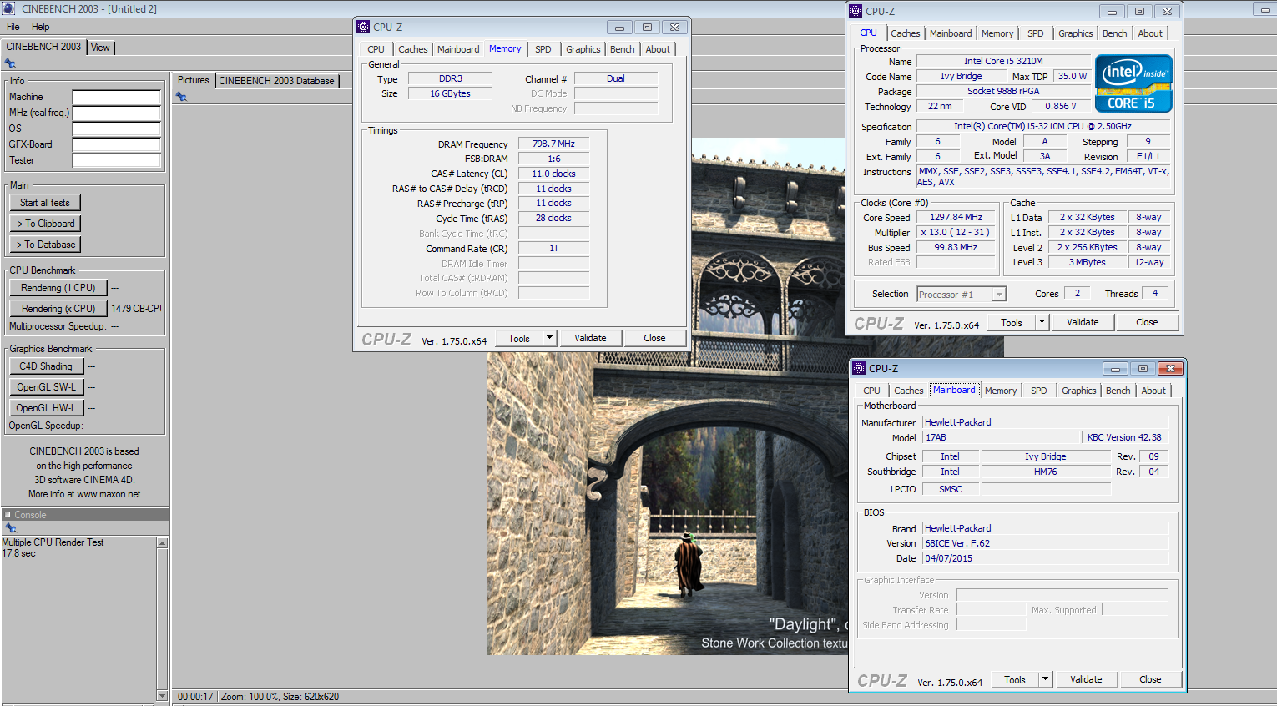Image resolution: width=1277 pixels, height=706 pixels.
Task: Minimize the CINEBENCH main window
Action: [1264, 9]
